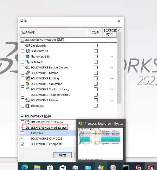Tick SOLIDWORKS Simulation startup checkbox
This screenshot has height=170, width=157.
tap(96, 84)
